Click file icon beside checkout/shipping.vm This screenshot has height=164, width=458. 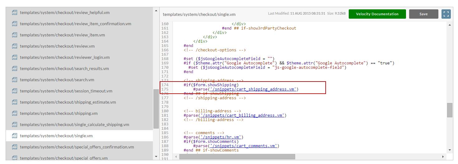point(14,114)
